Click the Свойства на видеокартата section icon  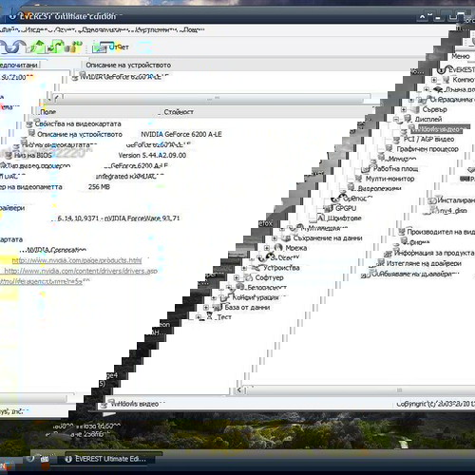(x=29, y=123)
